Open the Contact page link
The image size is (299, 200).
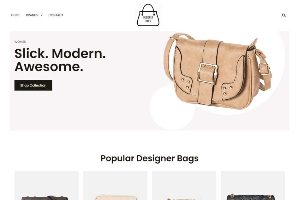56,15
